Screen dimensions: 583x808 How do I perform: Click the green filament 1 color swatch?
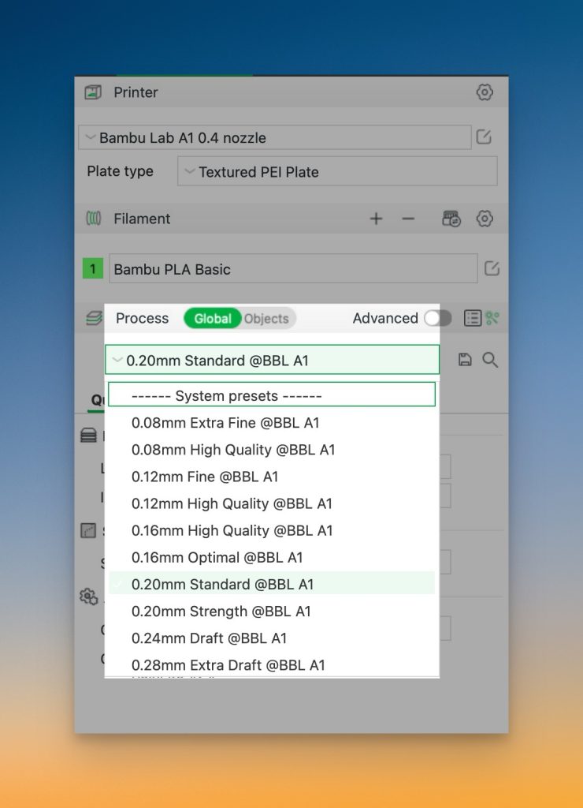[93, 269]
